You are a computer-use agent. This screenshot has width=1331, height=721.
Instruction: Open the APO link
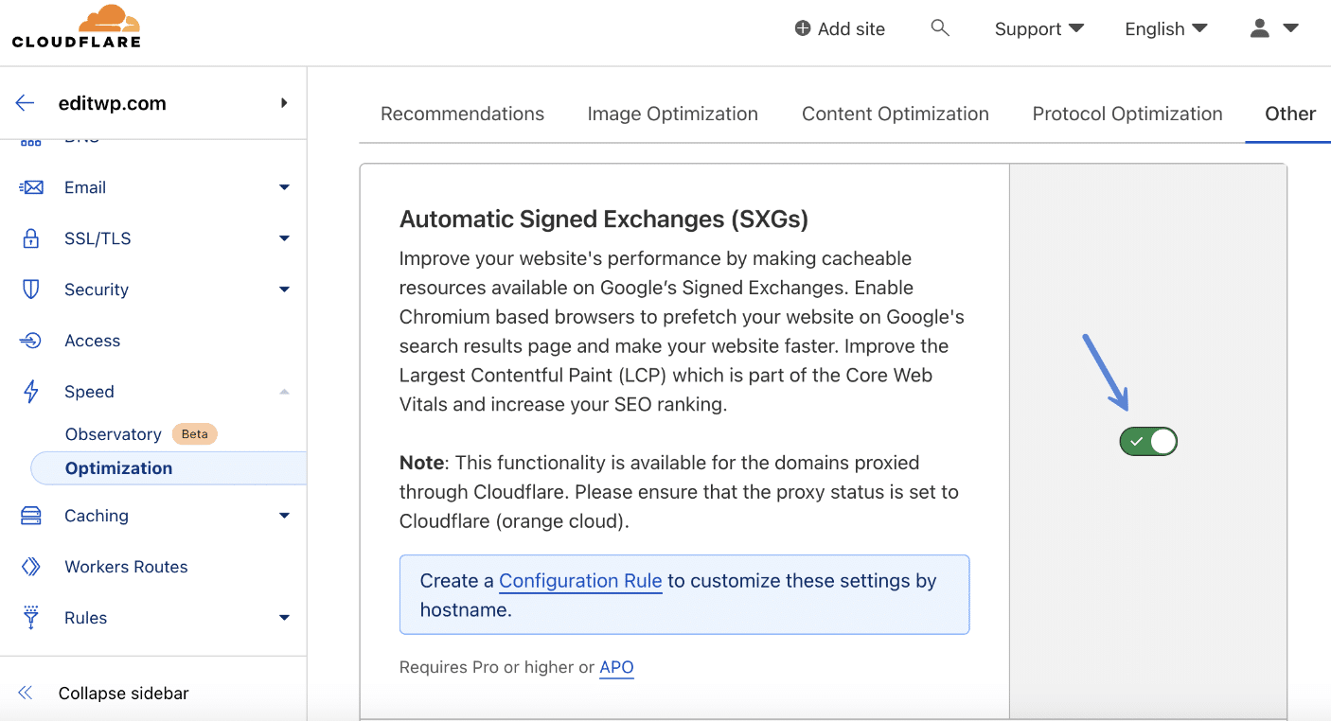click(x=616, y=667)
